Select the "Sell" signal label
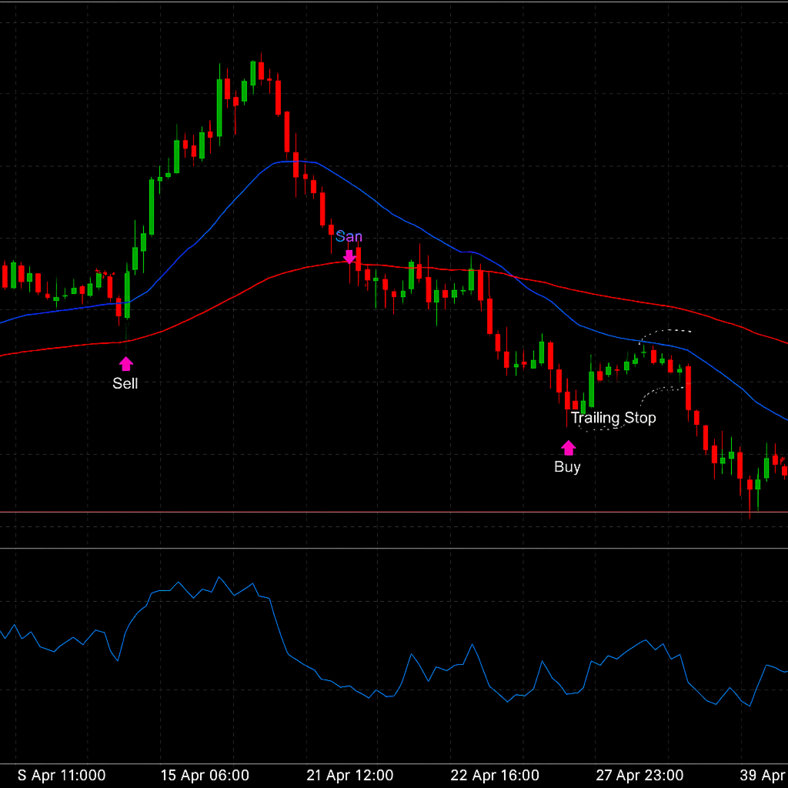Image resolution: width=788 pixels, height=788 pixels. point(125,383)
